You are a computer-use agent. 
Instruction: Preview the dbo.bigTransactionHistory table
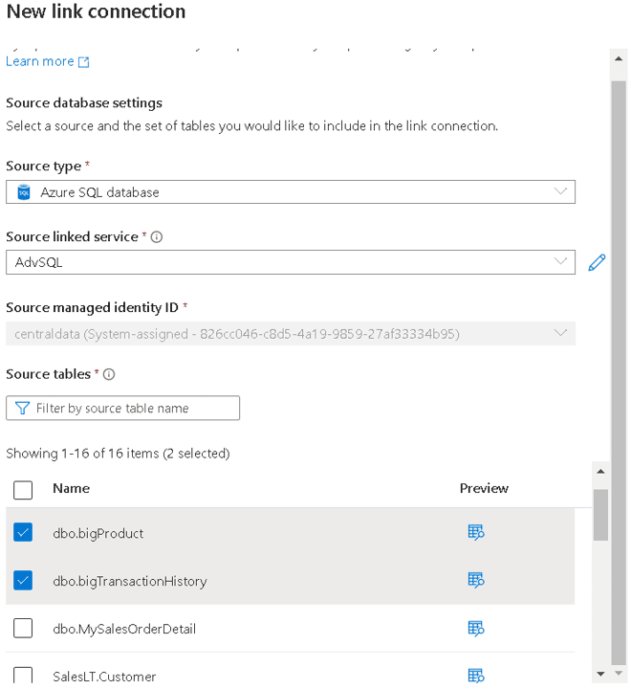pos(476,580)
